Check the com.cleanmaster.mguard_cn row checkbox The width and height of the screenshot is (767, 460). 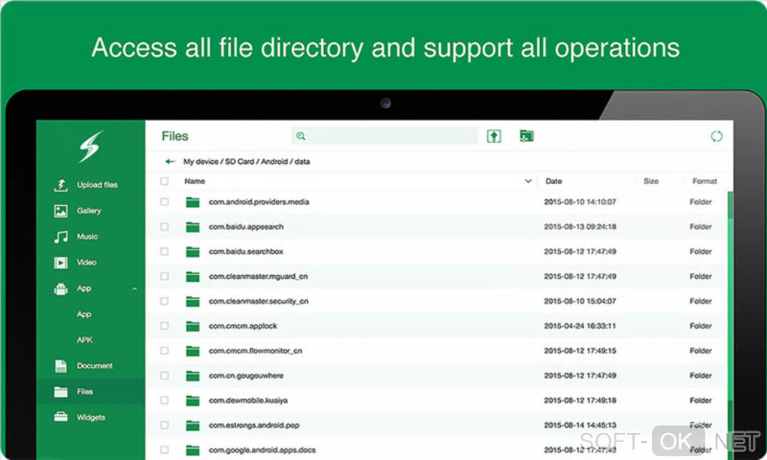165,276
